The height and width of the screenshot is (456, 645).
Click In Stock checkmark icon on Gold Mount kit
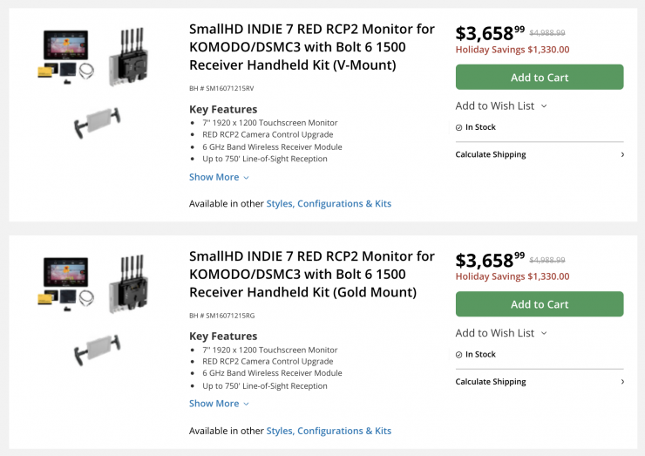click(x=459, y=355)
